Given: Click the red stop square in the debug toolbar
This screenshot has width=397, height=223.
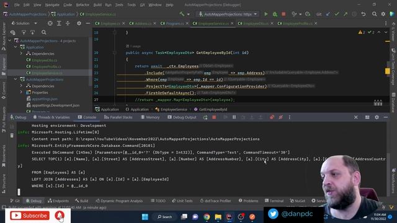Looking at the screenshot, I should click(214, 117).
